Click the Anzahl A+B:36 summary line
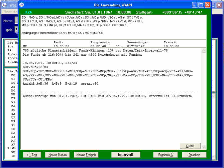This screenshot has width=224, height=168. click(x=61, y=84)
